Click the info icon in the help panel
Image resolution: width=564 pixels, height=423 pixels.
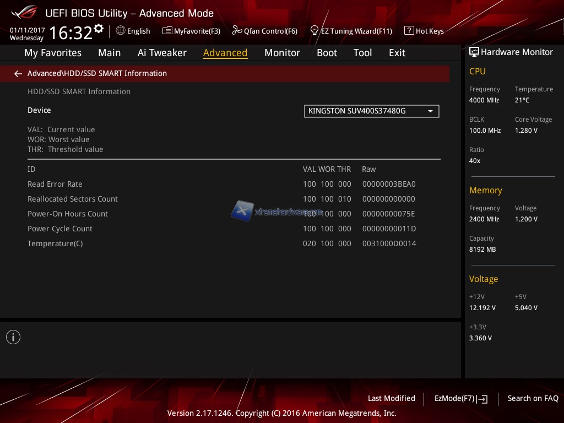(13, 337)
